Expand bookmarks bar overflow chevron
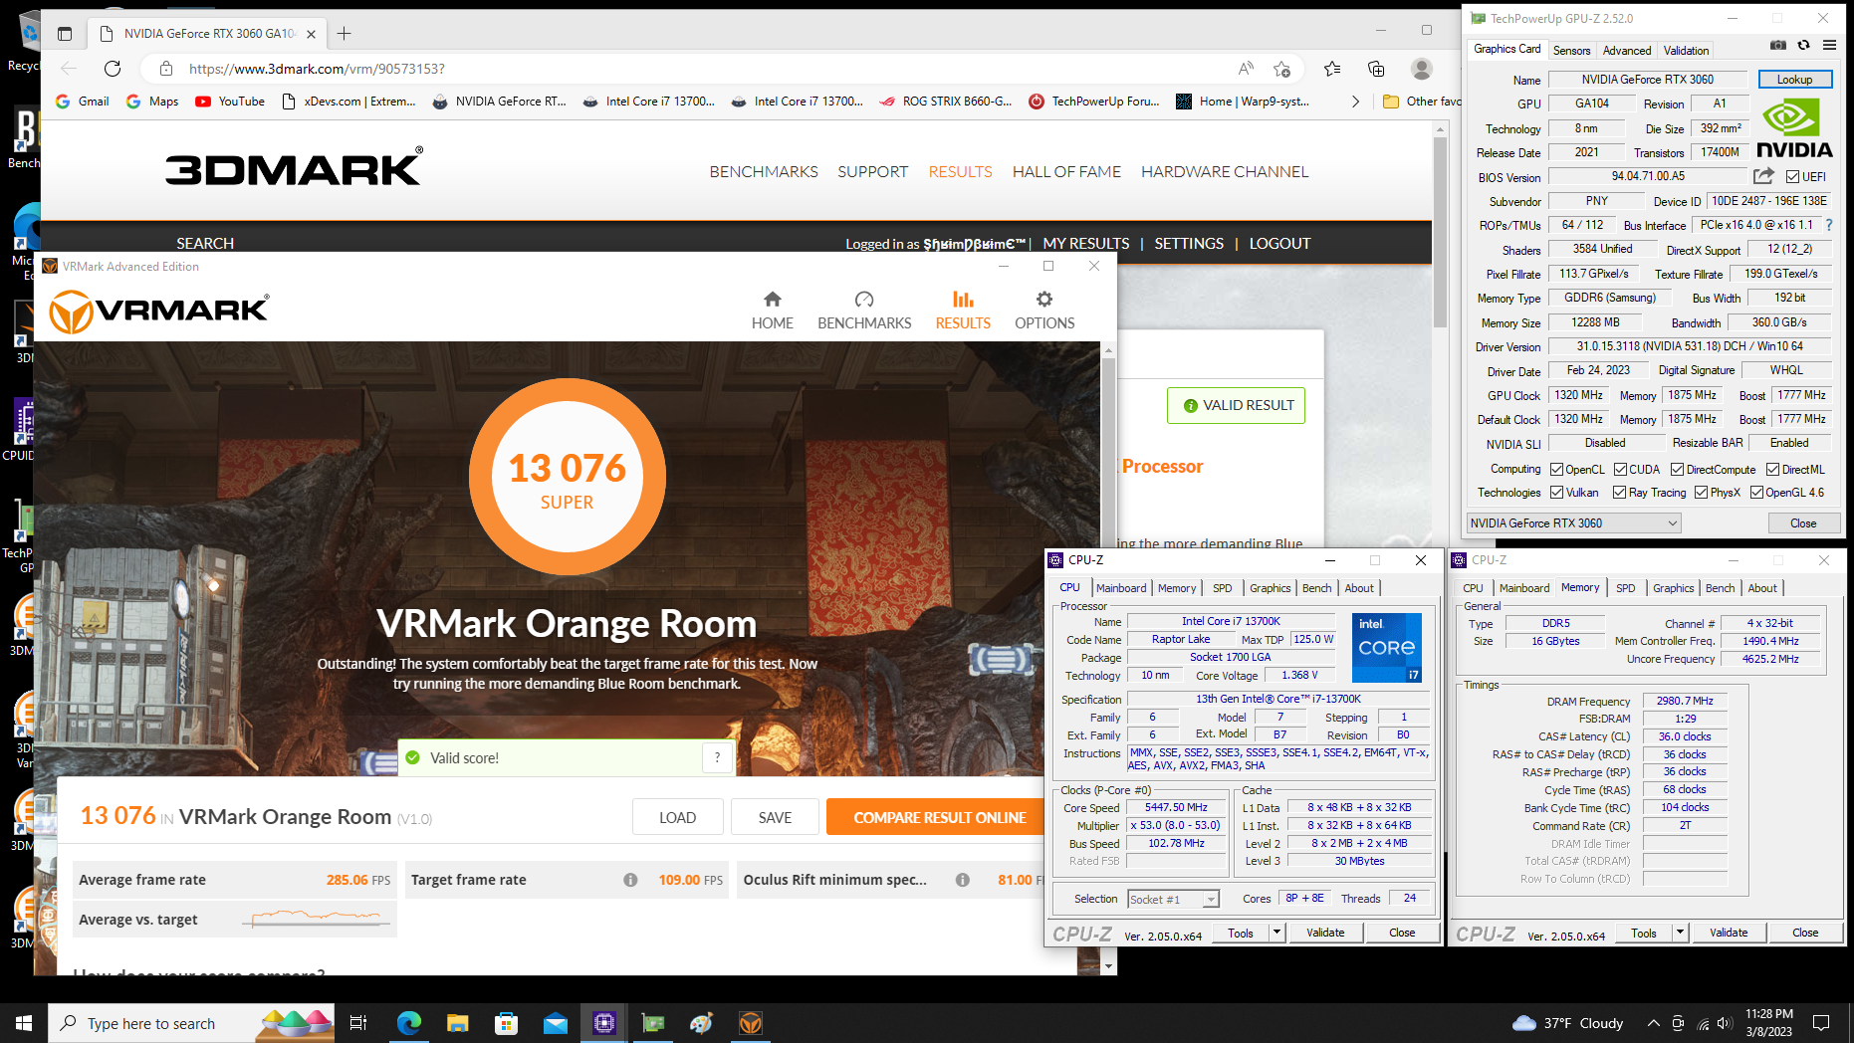The height and width of the screenshot is (1043, 1854). (x=1355, y=102)
